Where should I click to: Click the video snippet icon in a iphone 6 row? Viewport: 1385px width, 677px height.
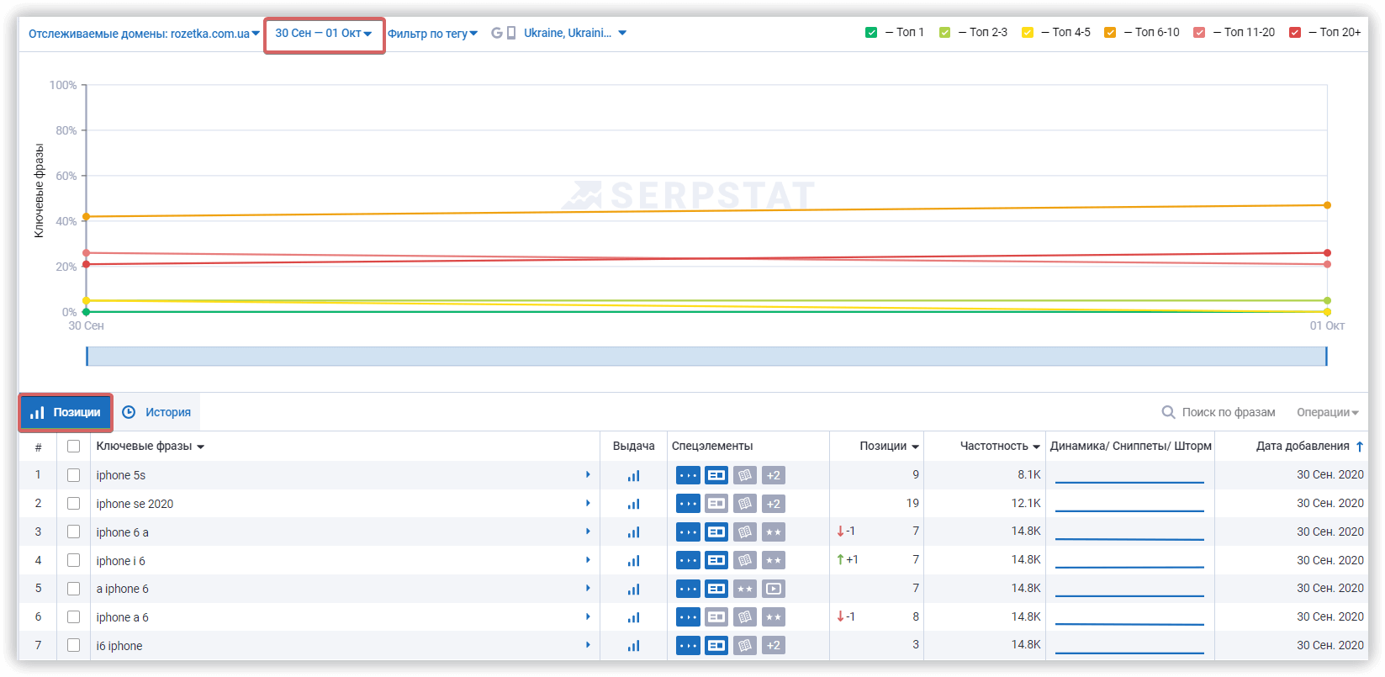(x=773, y=589)
